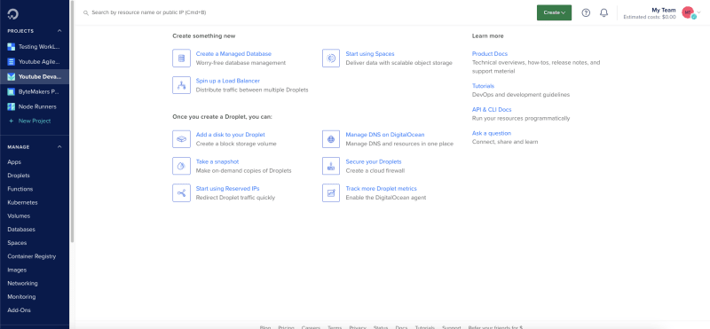The image size is (710, 329).
Task: Open Add a disk to your Droplet link
Action: point(231,135)
